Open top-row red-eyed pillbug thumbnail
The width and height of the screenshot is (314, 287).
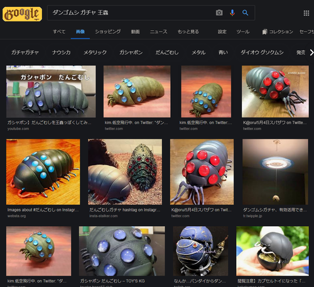[275, 91]
